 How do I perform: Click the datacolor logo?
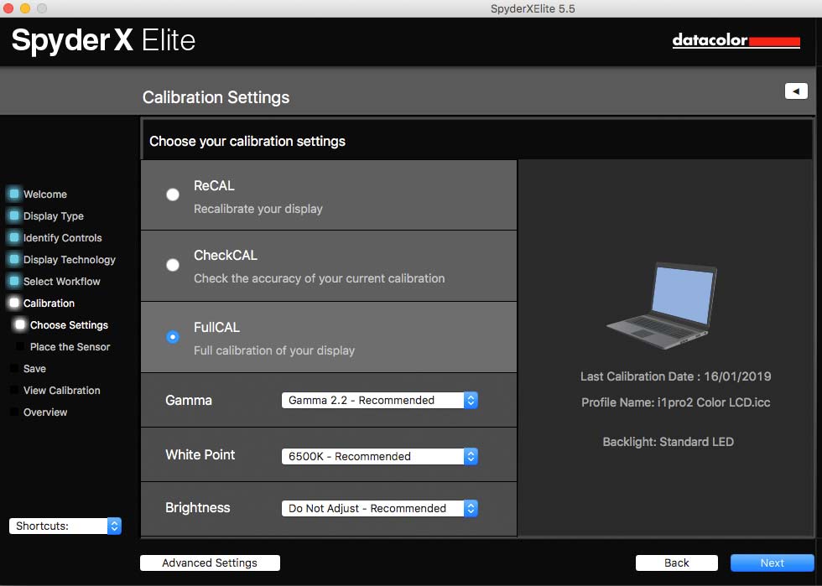[x=736, y=40]
